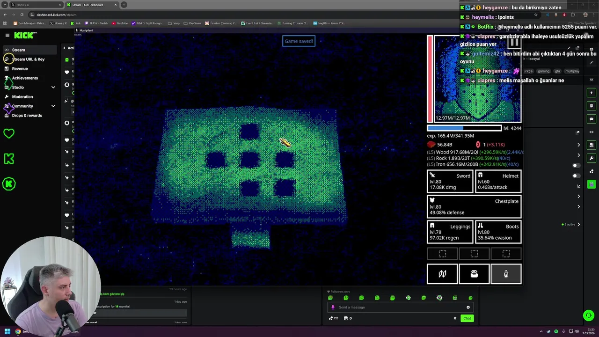Open the game map button

[x=442, y=274]
